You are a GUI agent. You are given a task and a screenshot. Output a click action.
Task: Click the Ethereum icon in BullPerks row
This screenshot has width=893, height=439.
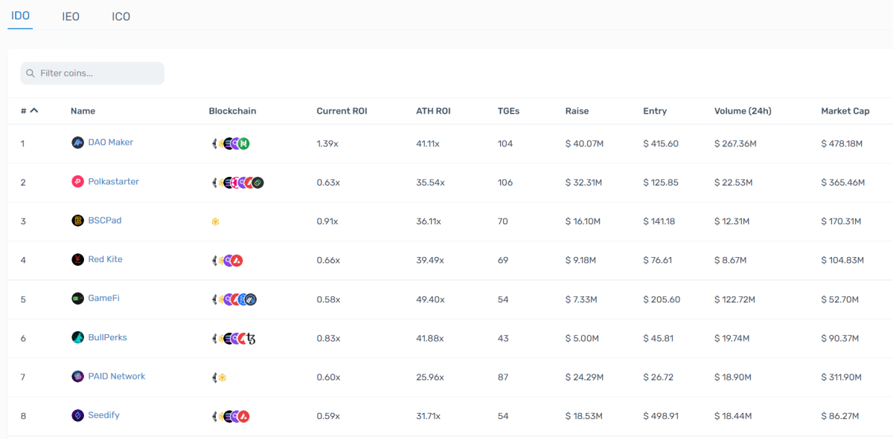(214, 339)
